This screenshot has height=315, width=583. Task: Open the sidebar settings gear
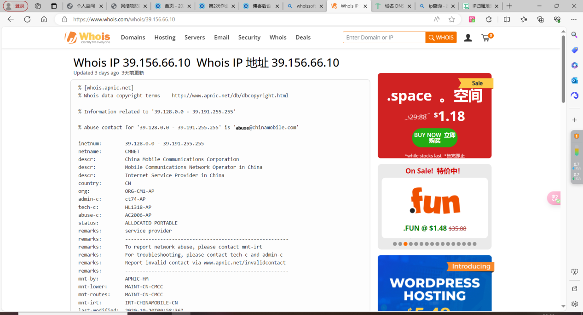click(x=574, y=304)
